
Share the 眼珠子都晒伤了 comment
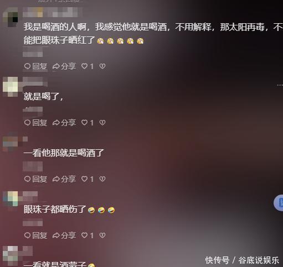tap(64, 235)
